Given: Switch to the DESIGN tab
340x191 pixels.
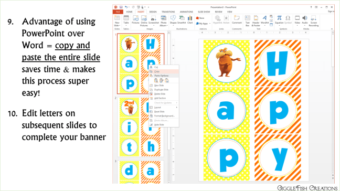Looking at the screenshot, I should click(x=153, y=12).
